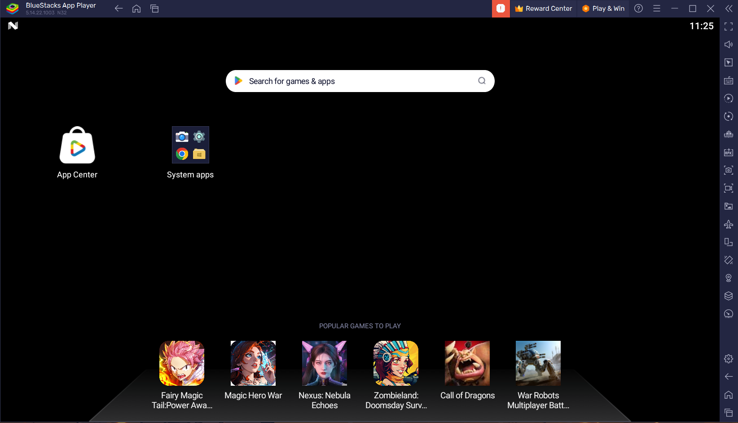Toggle airplane mode icon in sidebar
Image resolution: width=738 pixels, height=423 pixels.
click(729, 224)
